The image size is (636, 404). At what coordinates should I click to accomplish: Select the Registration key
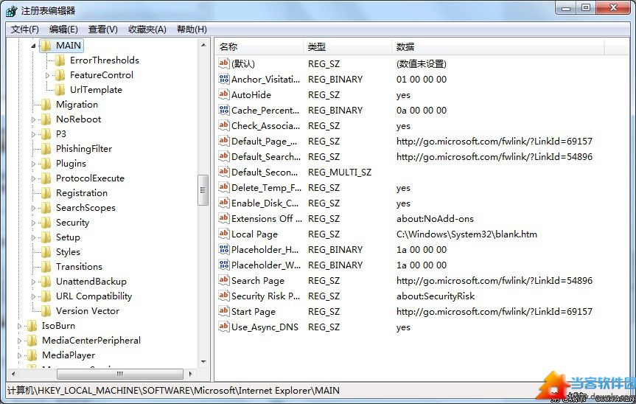pos(82,193)
